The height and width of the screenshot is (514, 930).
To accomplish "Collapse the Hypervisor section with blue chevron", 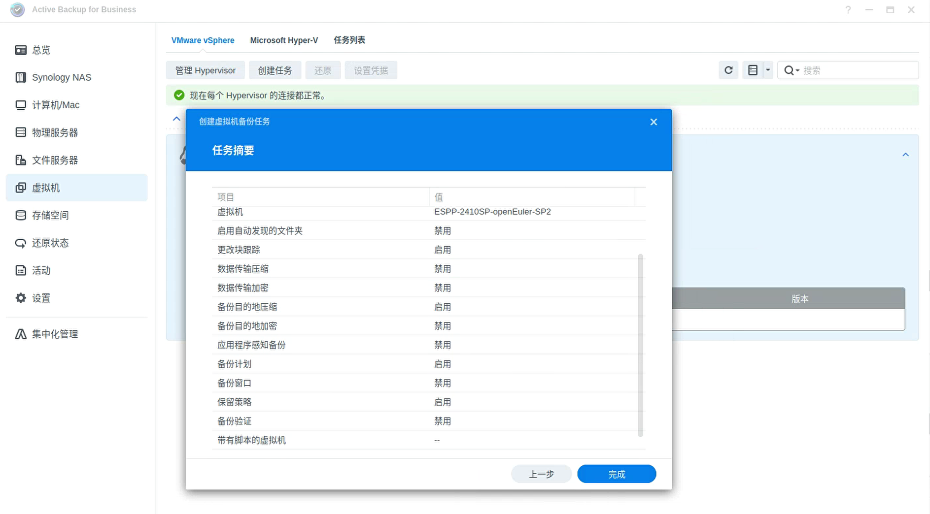I will [x=176, y=118].
